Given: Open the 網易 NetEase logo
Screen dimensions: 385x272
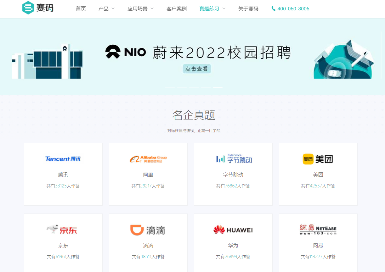Looking at the screenshot, I should coord(318,230).
